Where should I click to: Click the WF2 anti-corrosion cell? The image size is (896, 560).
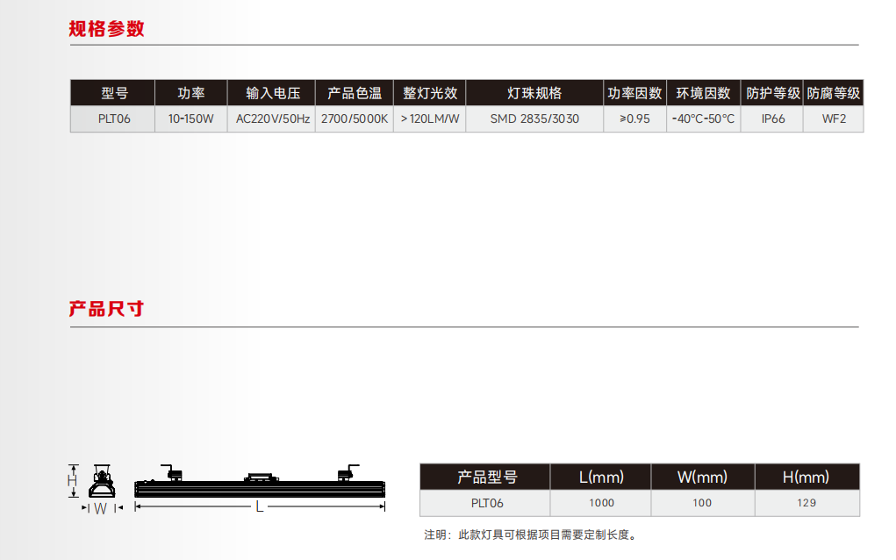point(833,118)
